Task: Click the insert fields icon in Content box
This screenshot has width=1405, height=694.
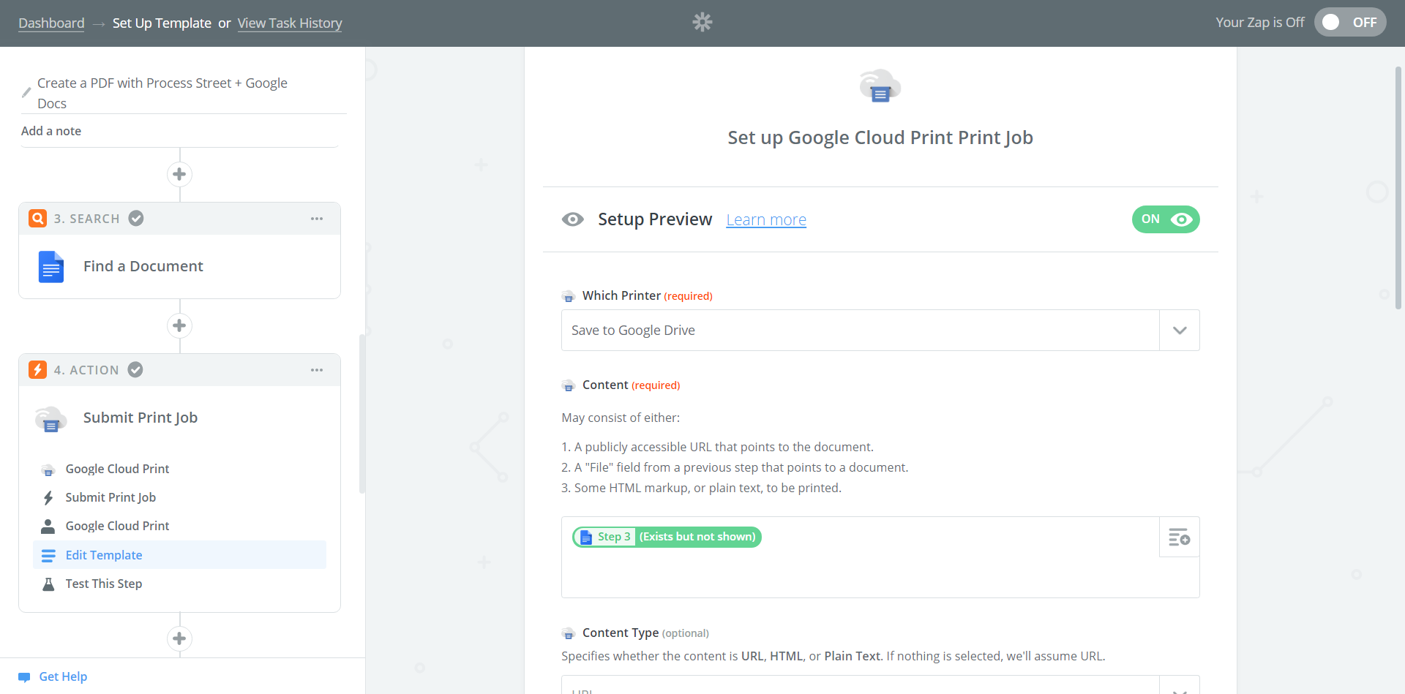Action: [1179, 538]
